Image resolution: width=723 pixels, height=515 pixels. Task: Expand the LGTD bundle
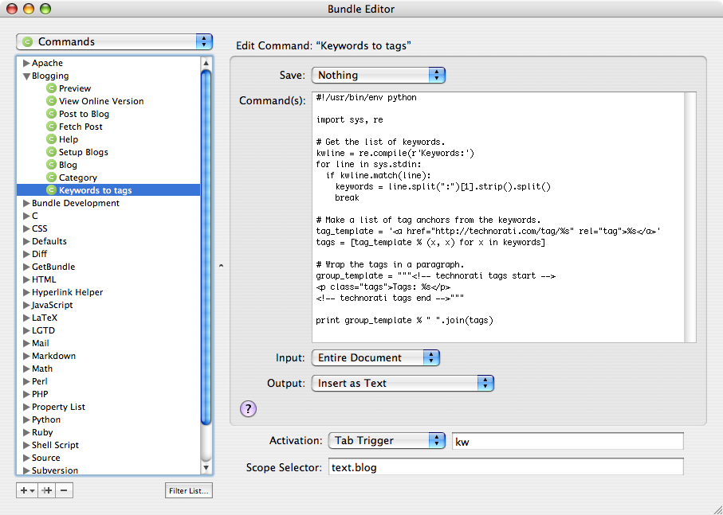pyautogui.click(x=26, y=330)
